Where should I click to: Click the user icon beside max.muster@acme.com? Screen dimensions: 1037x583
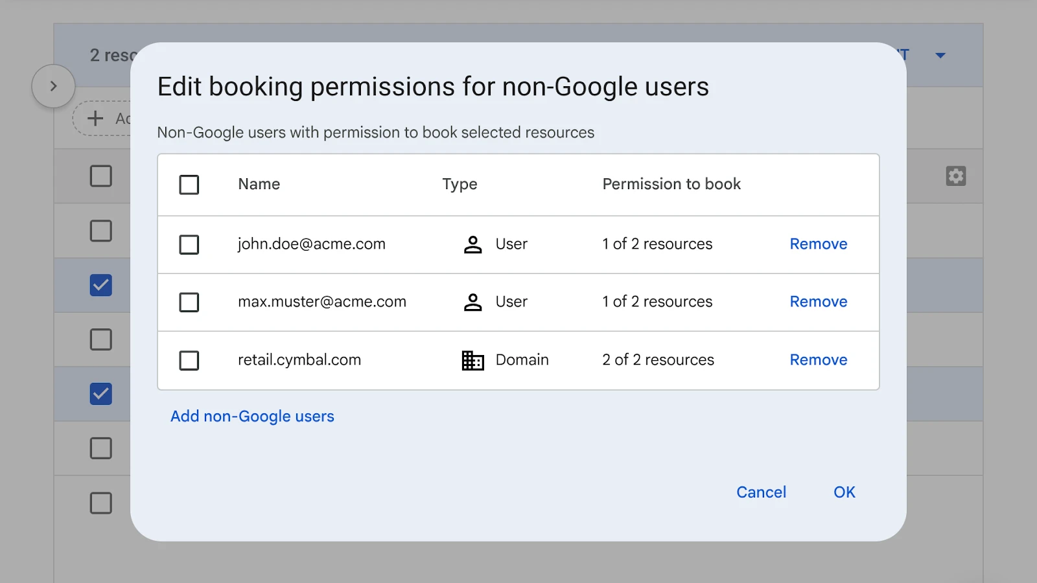pyautogui.click(x=472, y=302)
